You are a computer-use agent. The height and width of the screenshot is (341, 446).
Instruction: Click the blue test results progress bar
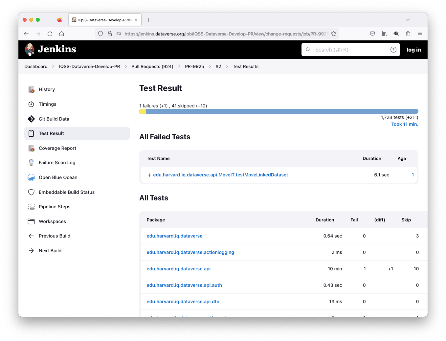click(x=282, y=111)
